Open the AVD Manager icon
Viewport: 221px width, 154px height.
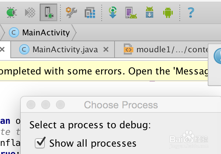point(131,13)
